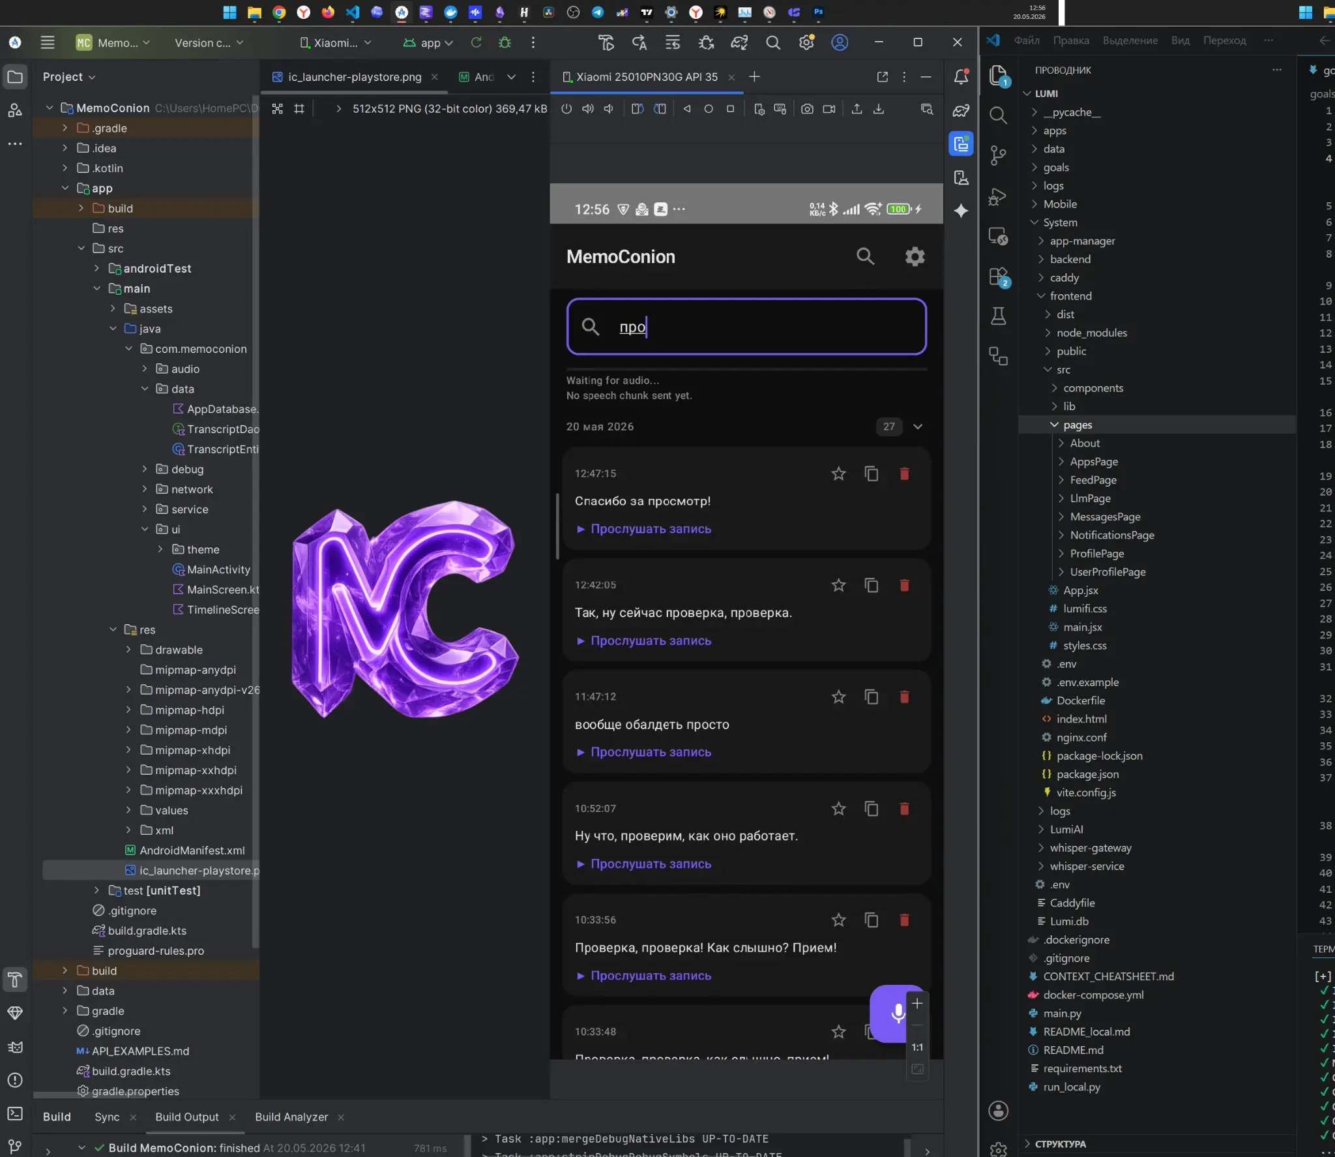Open VS Code Search view
The width and height of the screenshot is (1335, 1157).
coord(998,115)
